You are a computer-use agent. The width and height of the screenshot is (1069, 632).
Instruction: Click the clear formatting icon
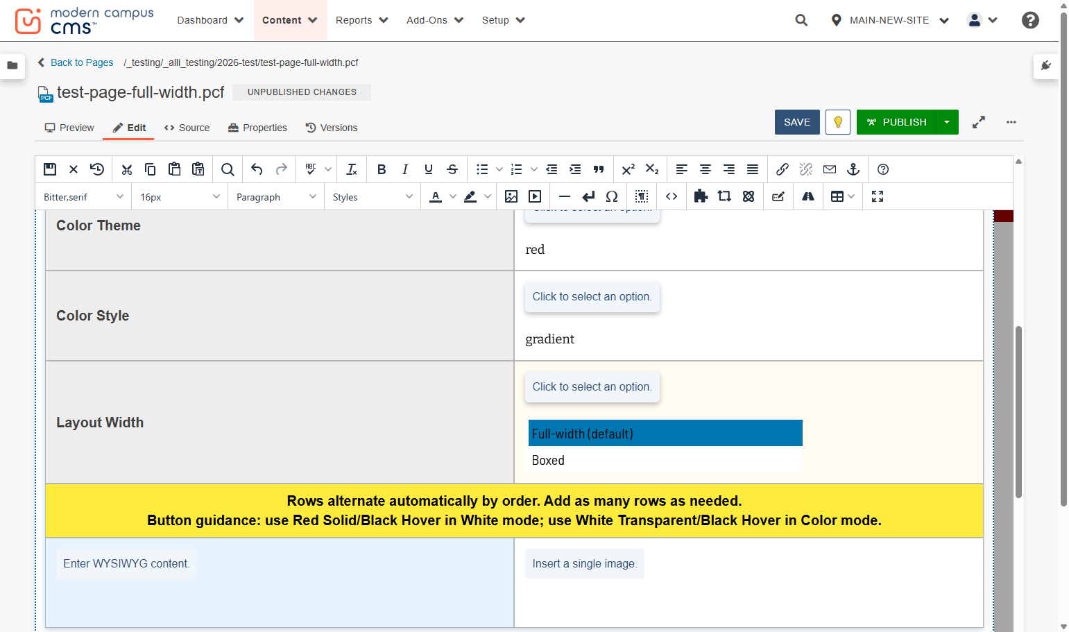pyautogui.click(x=352, y=169)
